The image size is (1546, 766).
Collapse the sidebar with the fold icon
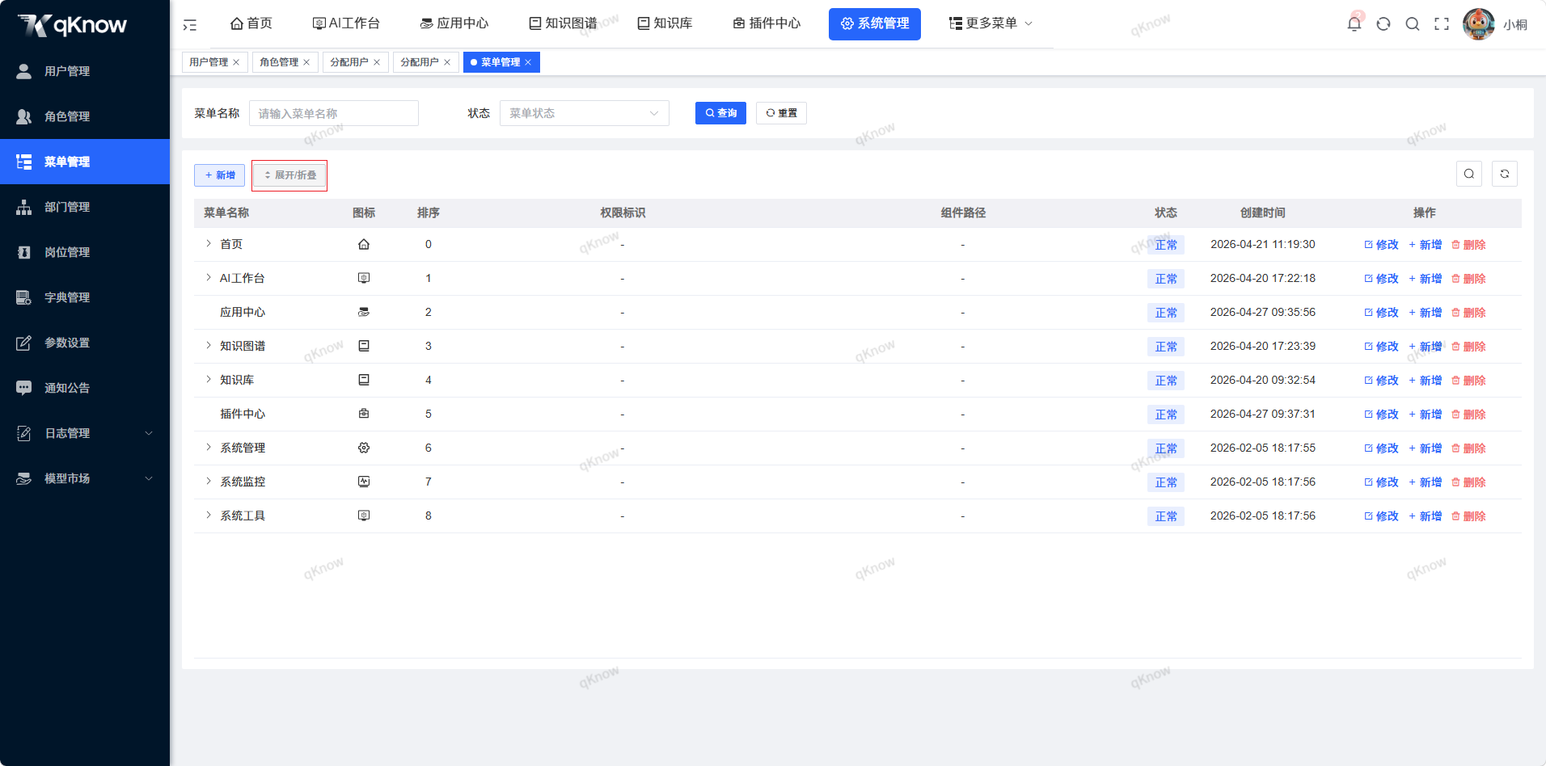190,25
